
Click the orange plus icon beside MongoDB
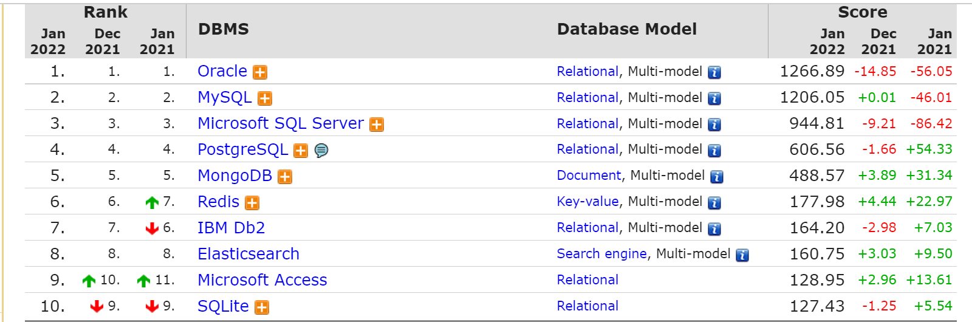(285, 177)
